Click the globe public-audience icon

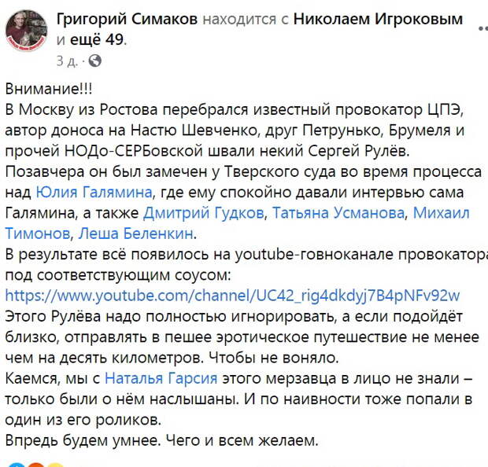click(95, 61)
